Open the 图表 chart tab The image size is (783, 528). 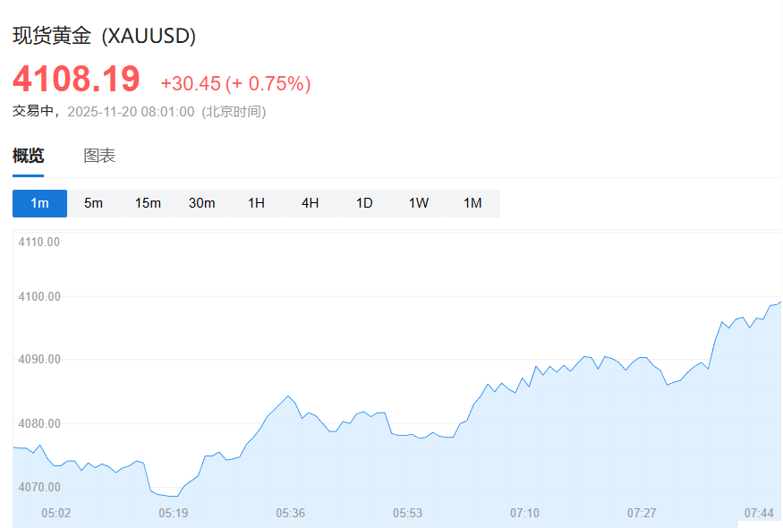coord(99,156)
